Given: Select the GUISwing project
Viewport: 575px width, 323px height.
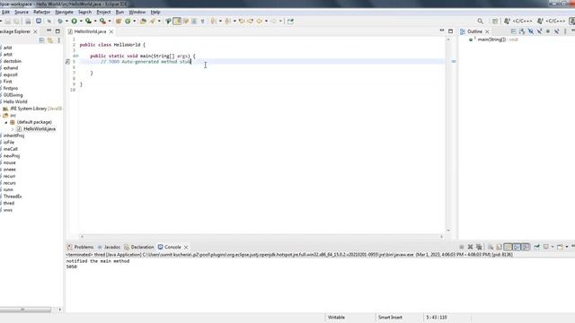Looking at the screenshot, I should 13,95.
